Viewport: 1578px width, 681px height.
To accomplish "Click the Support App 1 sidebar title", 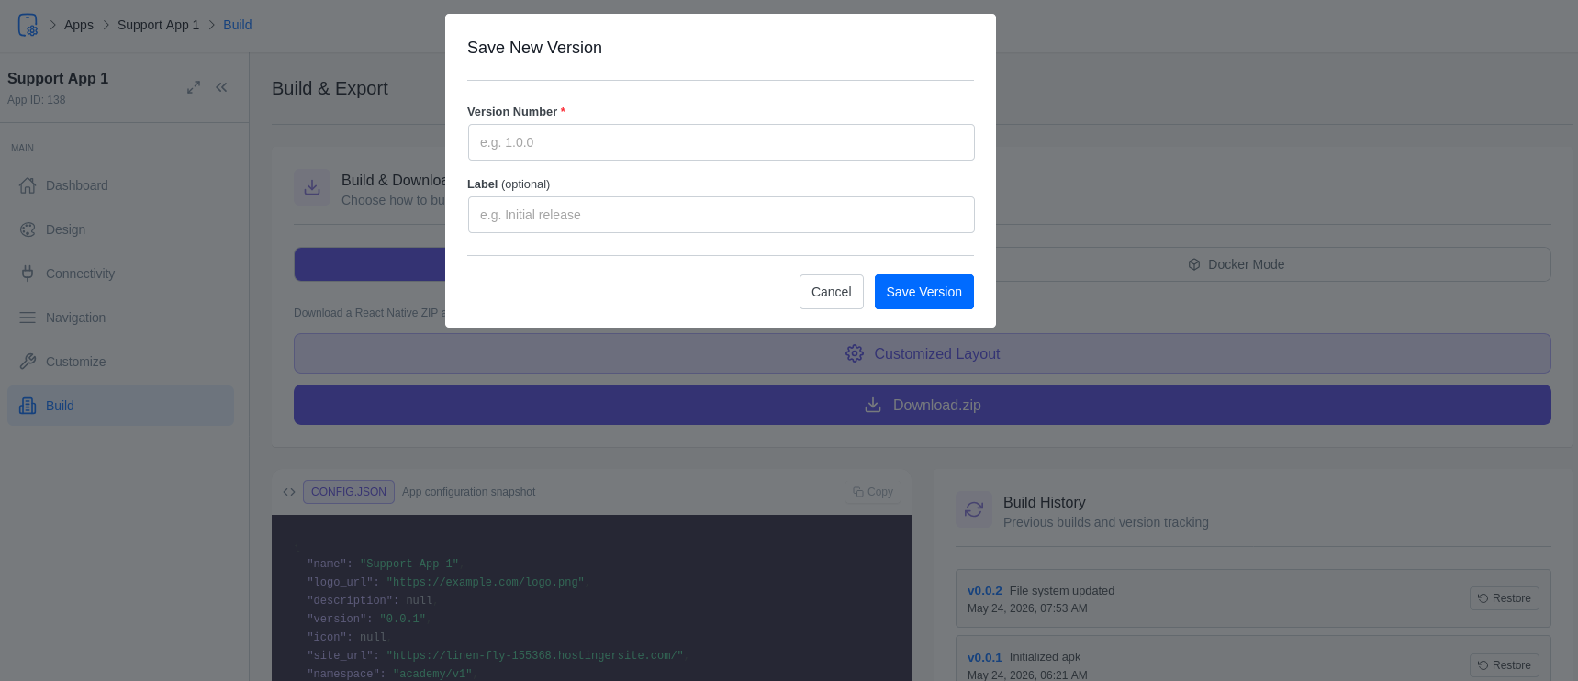I will click(58, 79).
